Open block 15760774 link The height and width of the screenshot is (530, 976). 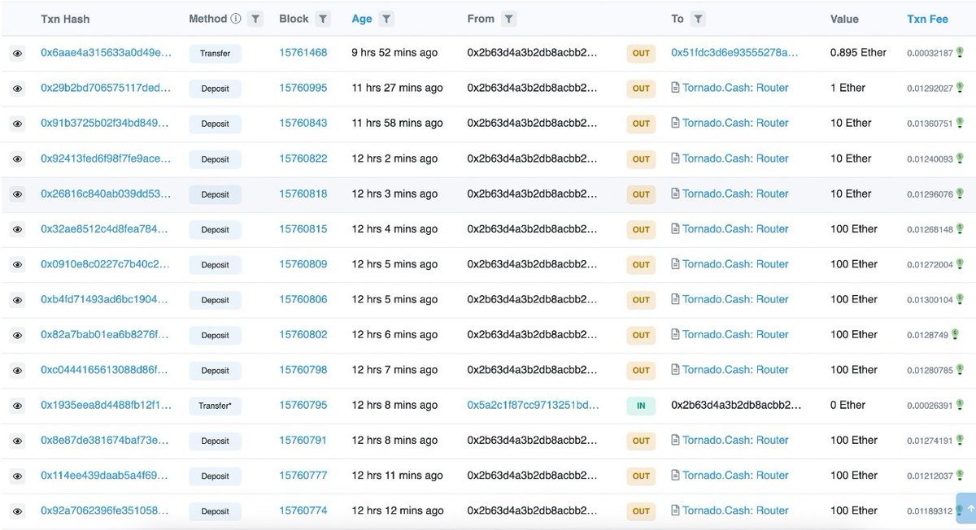click(x=303, y=510)
